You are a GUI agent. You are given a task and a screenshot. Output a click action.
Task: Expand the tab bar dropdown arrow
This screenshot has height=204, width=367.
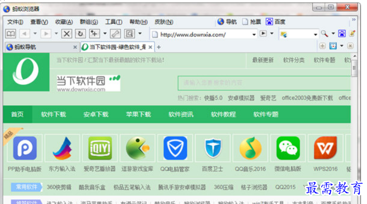[342, 46]
